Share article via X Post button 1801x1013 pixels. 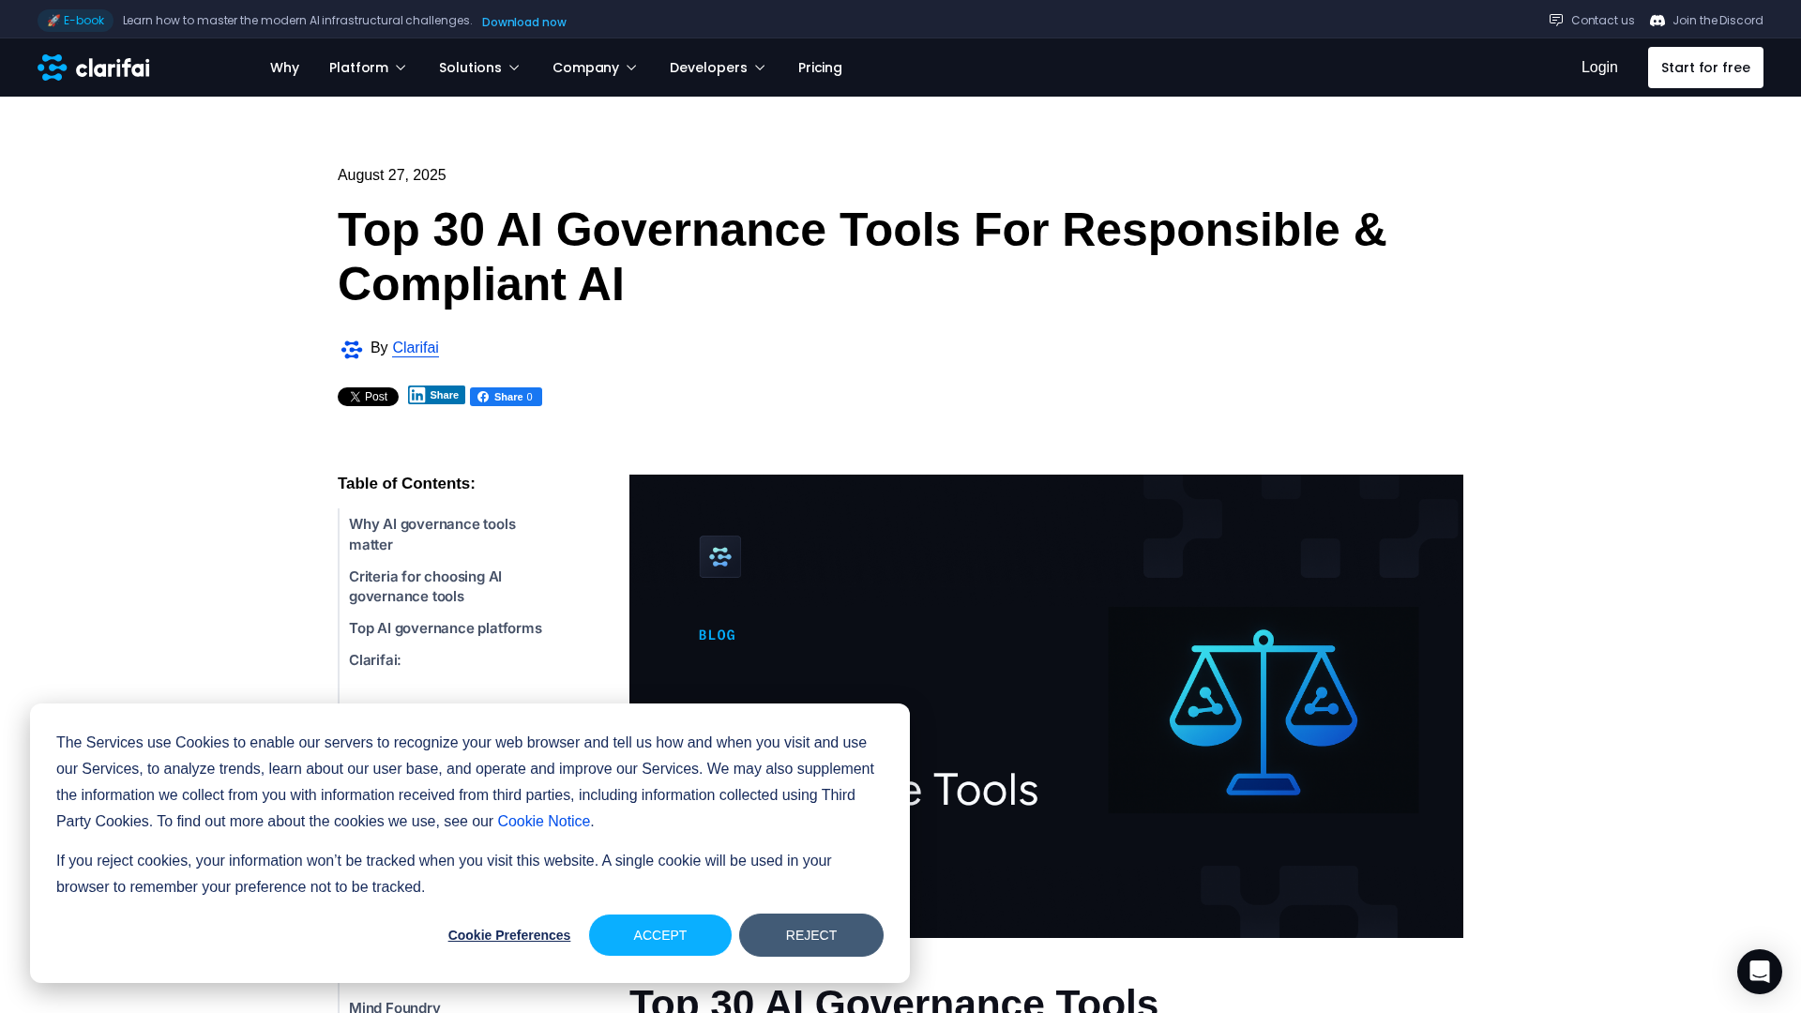tap(368, 397)
